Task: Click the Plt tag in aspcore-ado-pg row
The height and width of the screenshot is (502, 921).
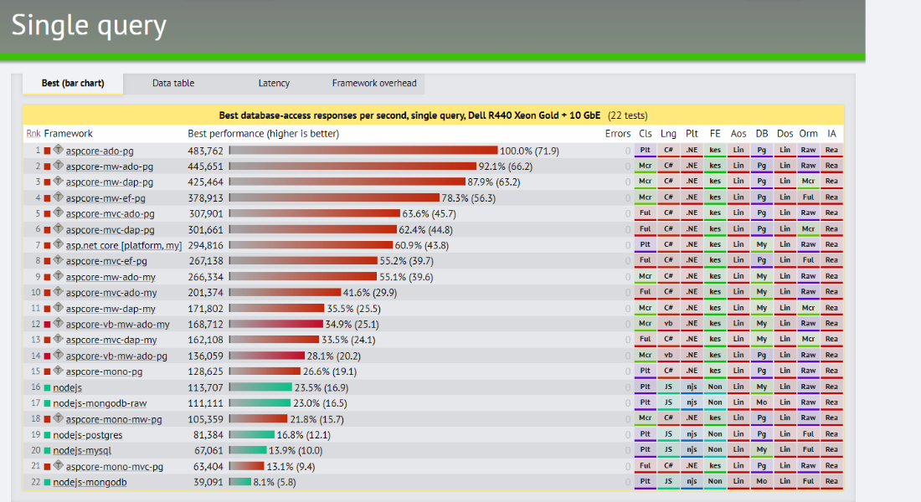Action: click(x=645, y=151)
